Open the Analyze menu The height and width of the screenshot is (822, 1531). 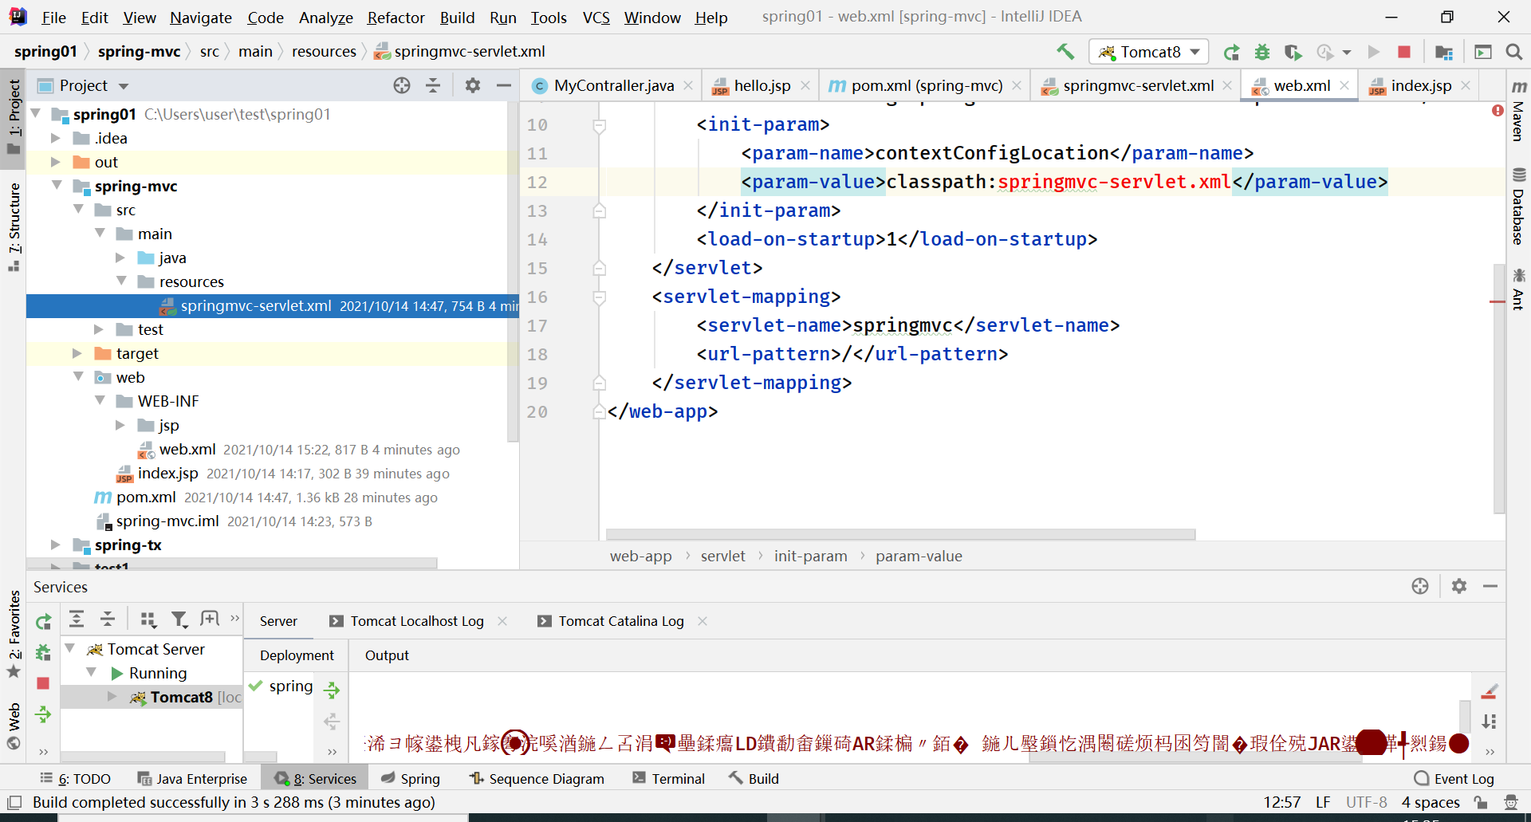(326, 18)
